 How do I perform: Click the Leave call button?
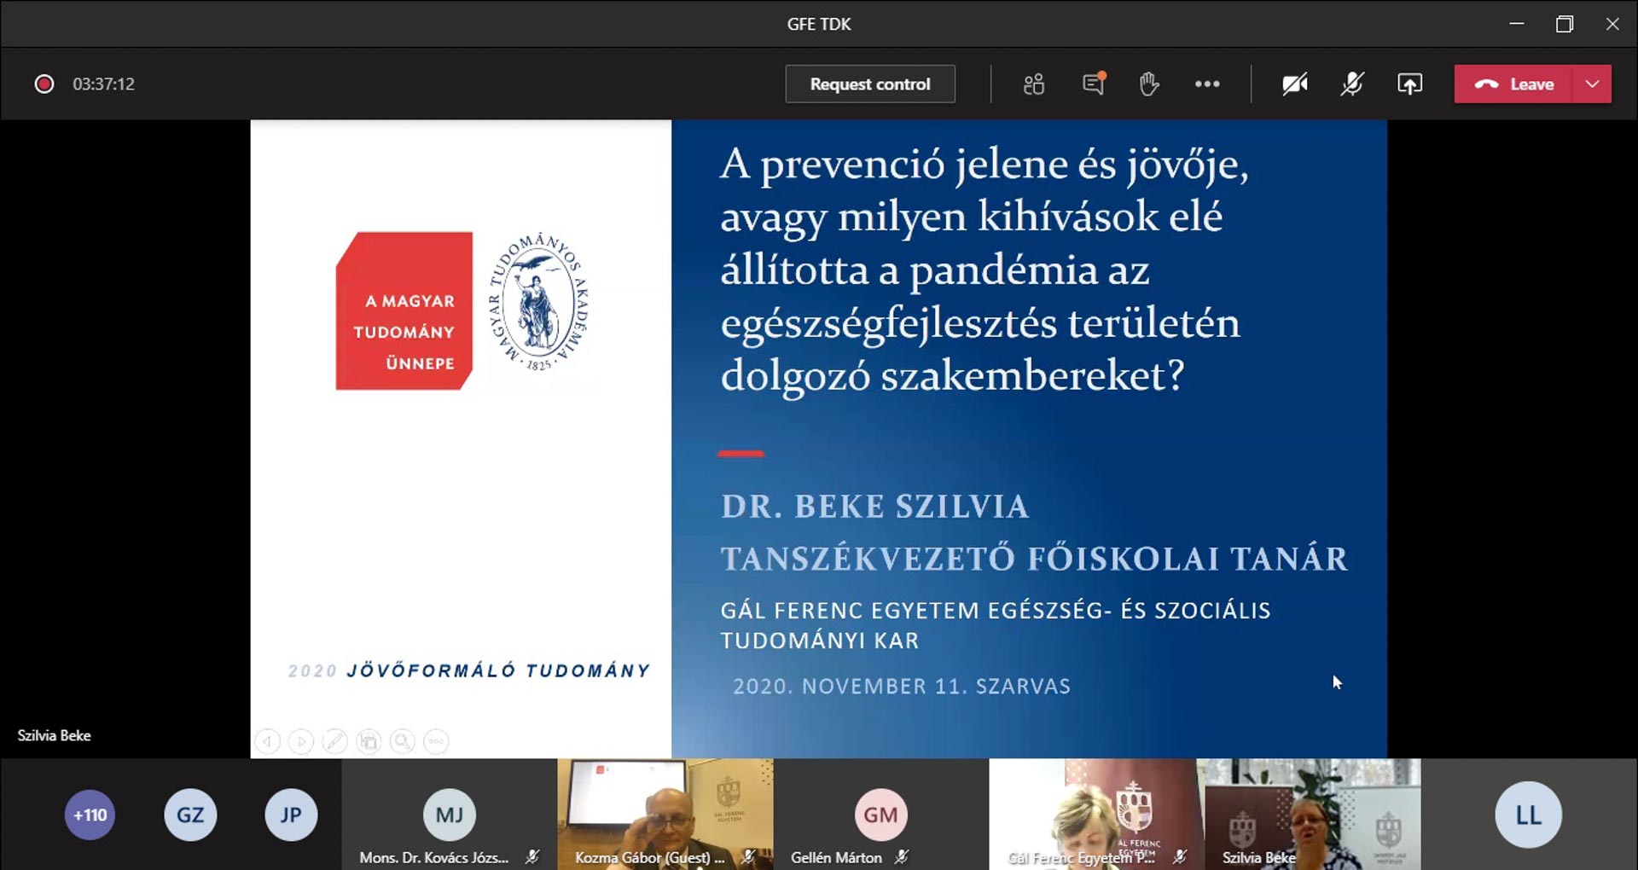1514,84
